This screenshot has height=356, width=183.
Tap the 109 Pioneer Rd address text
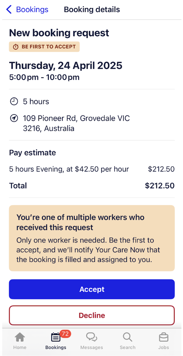[76, 124]
